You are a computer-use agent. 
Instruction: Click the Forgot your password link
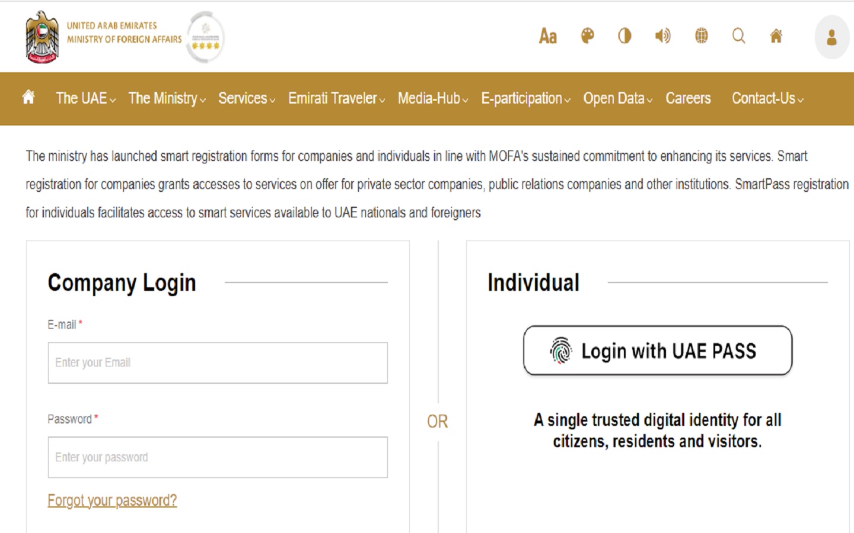[112, 500]
